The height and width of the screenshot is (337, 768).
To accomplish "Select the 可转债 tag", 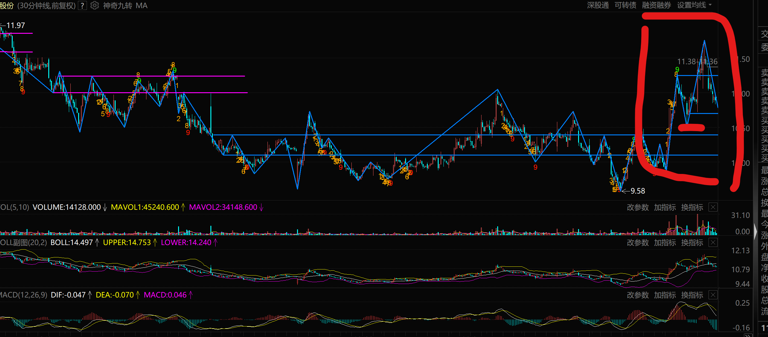I will [625, 5].
